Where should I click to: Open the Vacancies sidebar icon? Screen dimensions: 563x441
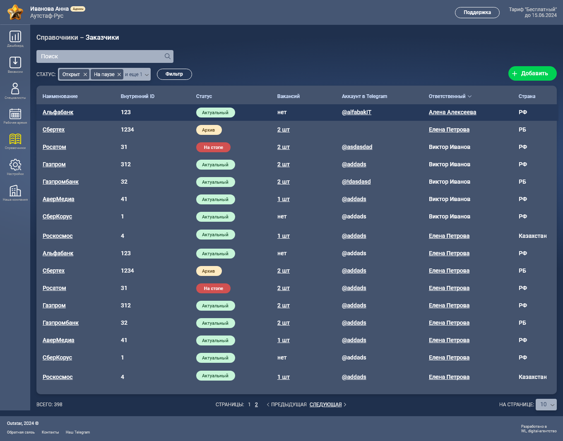point(15,62)
